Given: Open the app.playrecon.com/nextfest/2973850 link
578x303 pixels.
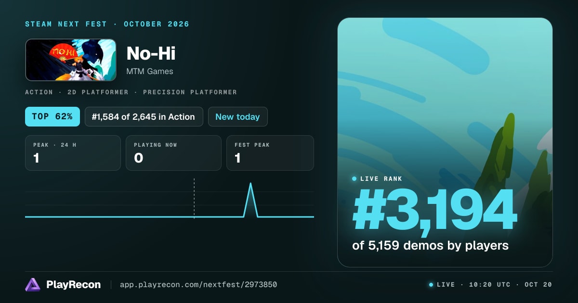Looking at the screenshot, I should [x=198, y=285].
